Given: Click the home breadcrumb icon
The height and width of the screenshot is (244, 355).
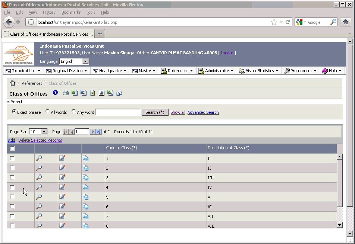Looking at the screenshot, I should click(13, 83).
